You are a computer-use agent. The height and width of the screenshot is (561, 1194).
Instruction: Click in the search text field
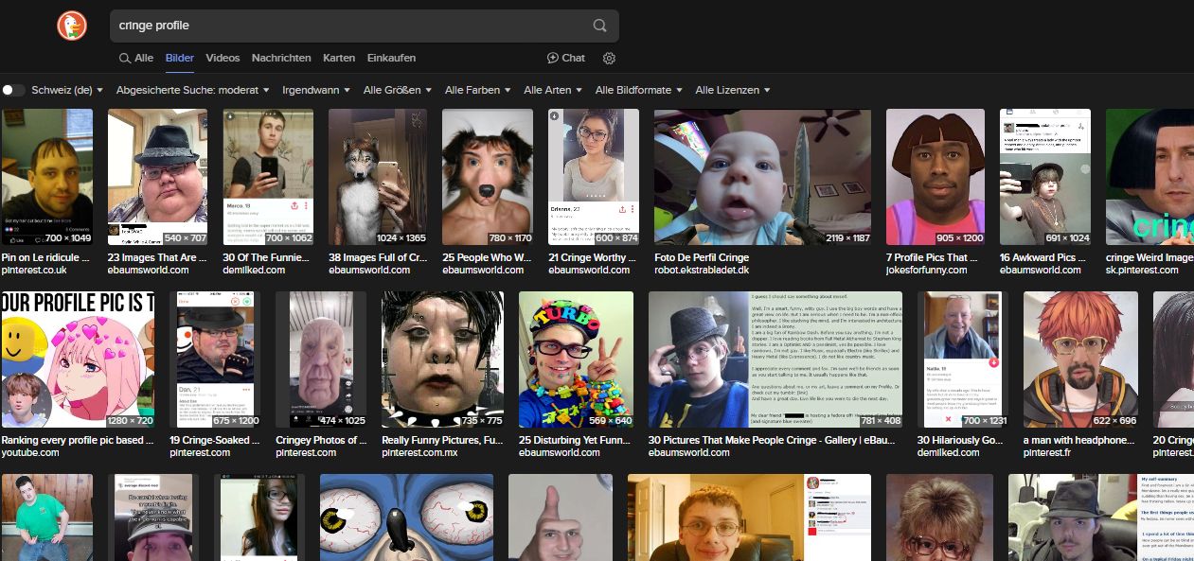point(350,26)
